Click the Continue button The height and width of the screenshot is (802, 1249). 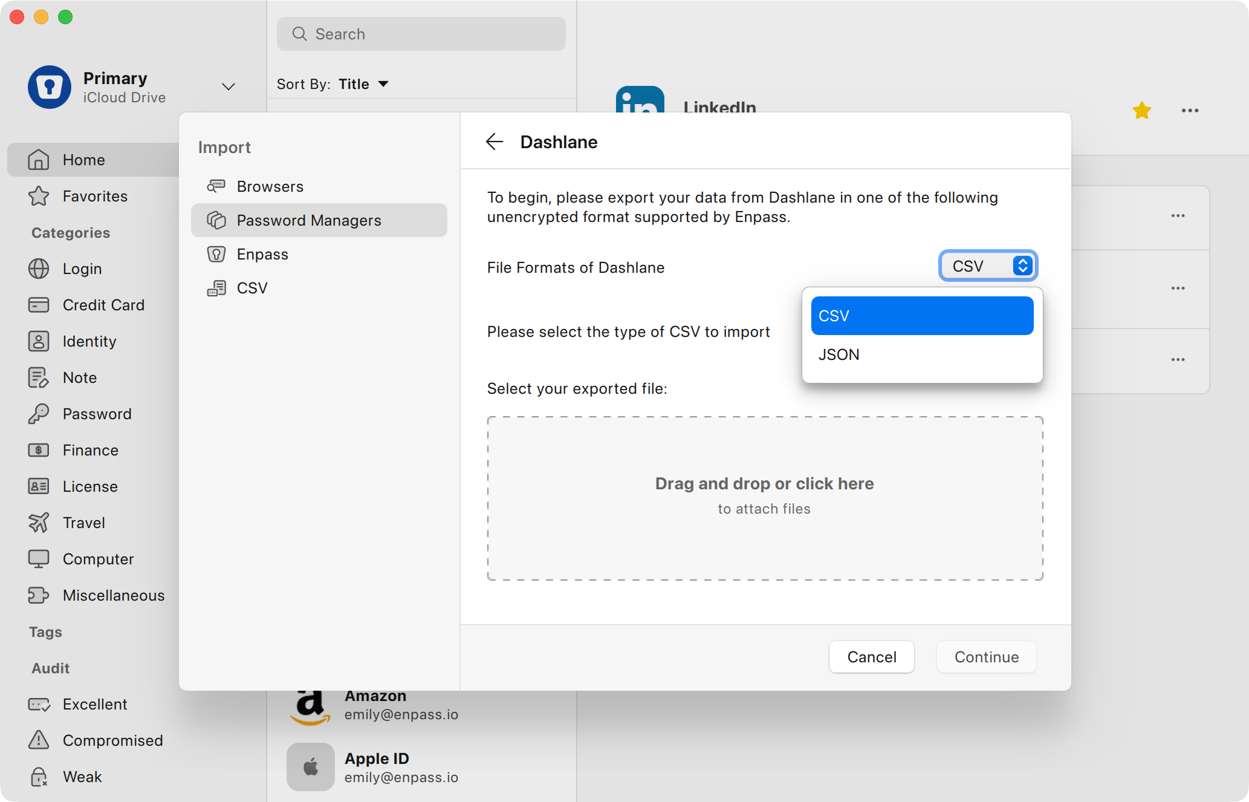point(986,657)
